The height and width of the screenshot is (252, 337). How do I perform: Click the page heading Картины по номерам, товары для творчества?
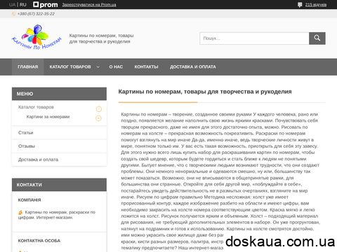point(205,92)
